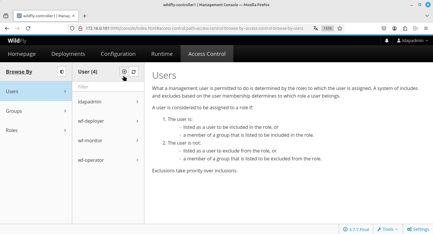The width and height of the screenshot is (433, 234).
Task: Open the Runtime tab
Action: point(162,54)
